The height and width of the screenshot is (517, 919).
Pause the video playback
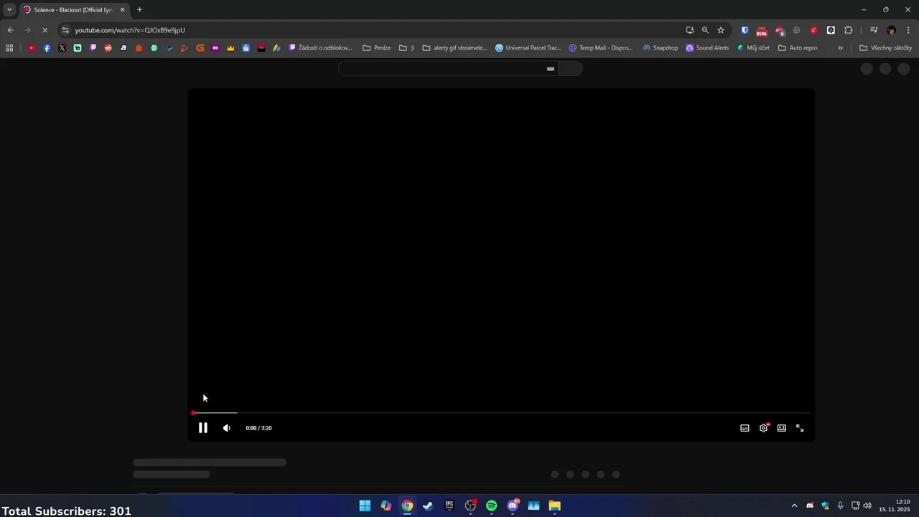click(x=203, y=428)
